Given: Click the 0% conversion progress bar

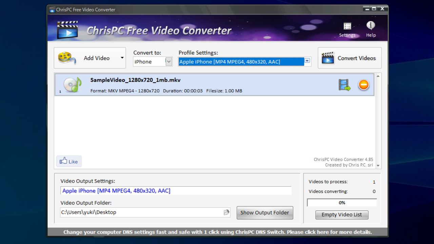Looking at the screenshot, I should coord(342,203).
